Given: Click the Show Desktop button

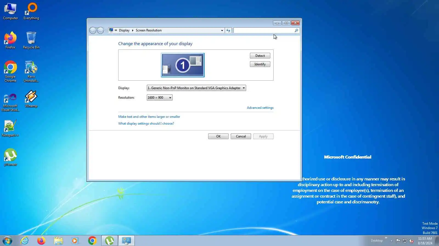Looking at the screenshot, I should 437,241.
